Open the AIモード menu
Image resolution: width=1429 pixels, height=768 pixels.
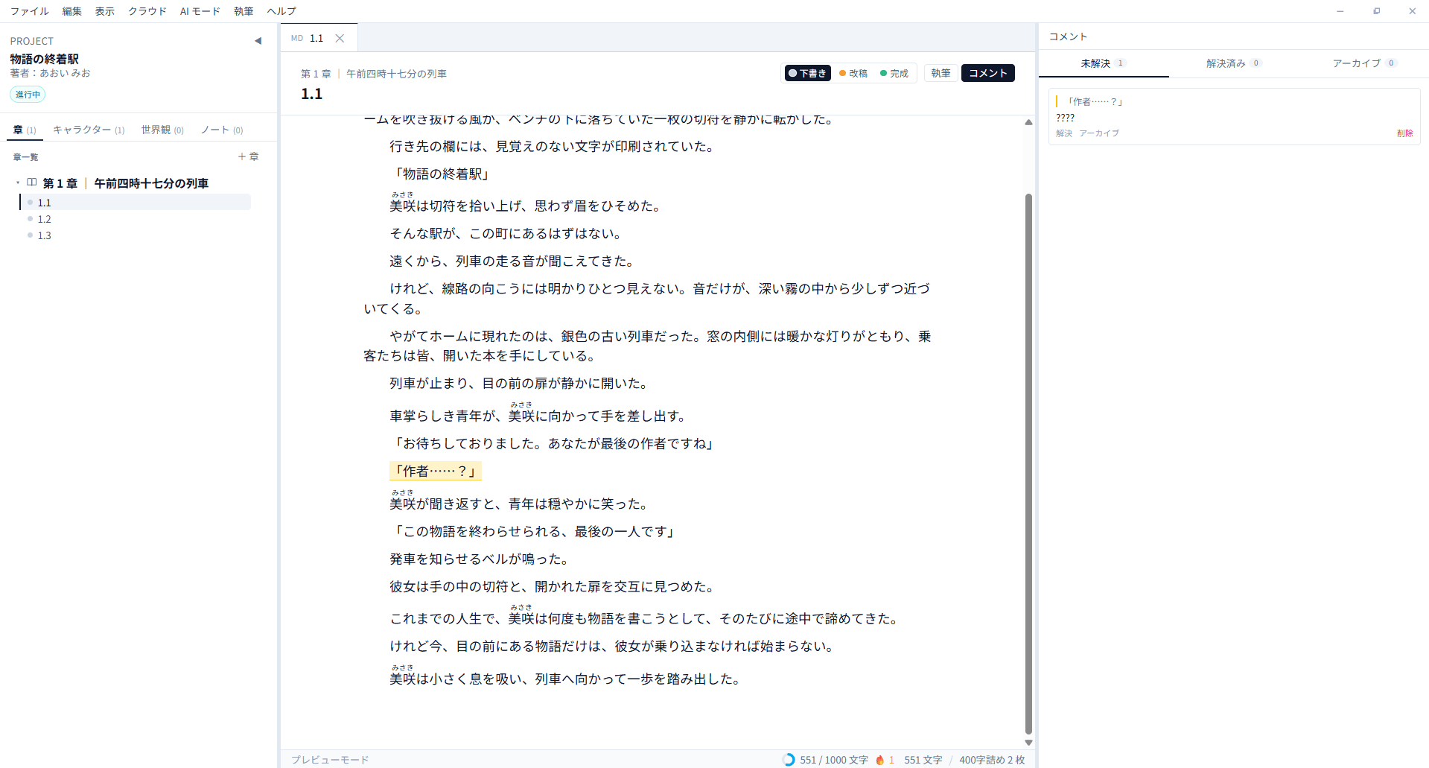(x=200, y=11)
